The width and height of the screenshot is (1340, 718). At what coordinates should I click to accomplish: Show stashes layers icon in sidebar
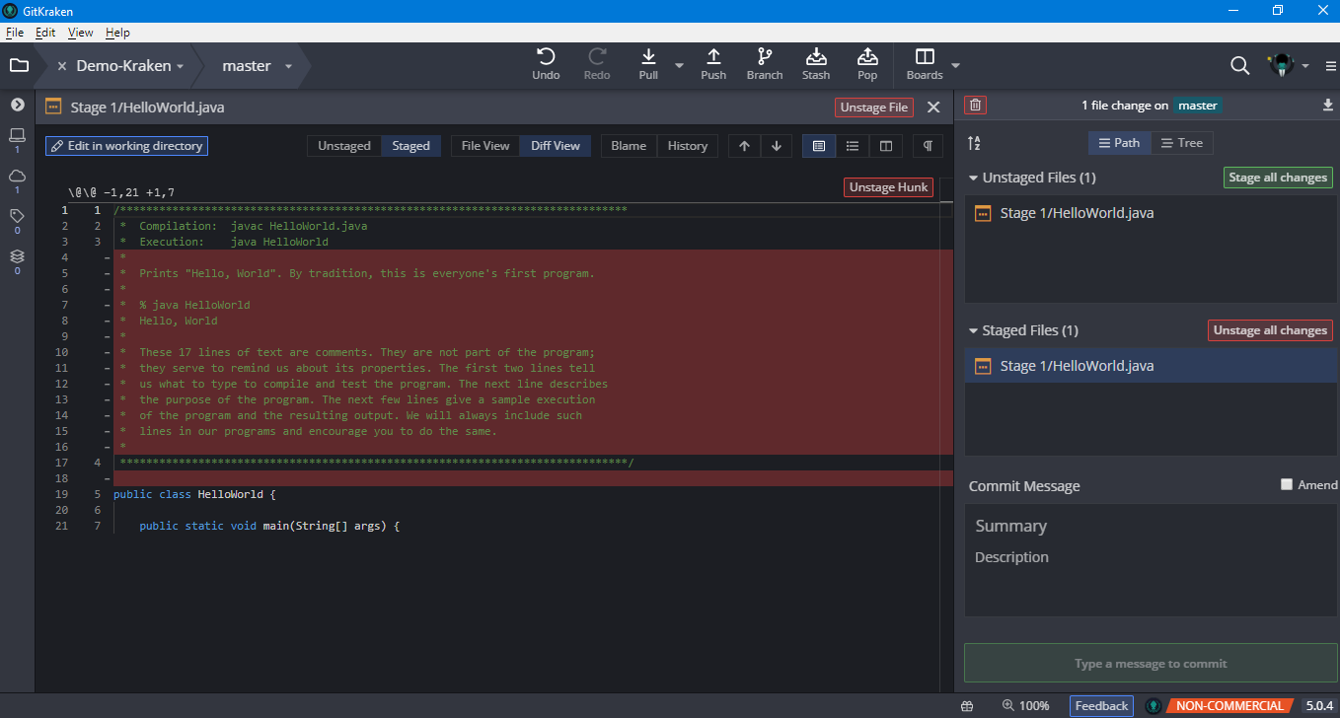[17, 256]
